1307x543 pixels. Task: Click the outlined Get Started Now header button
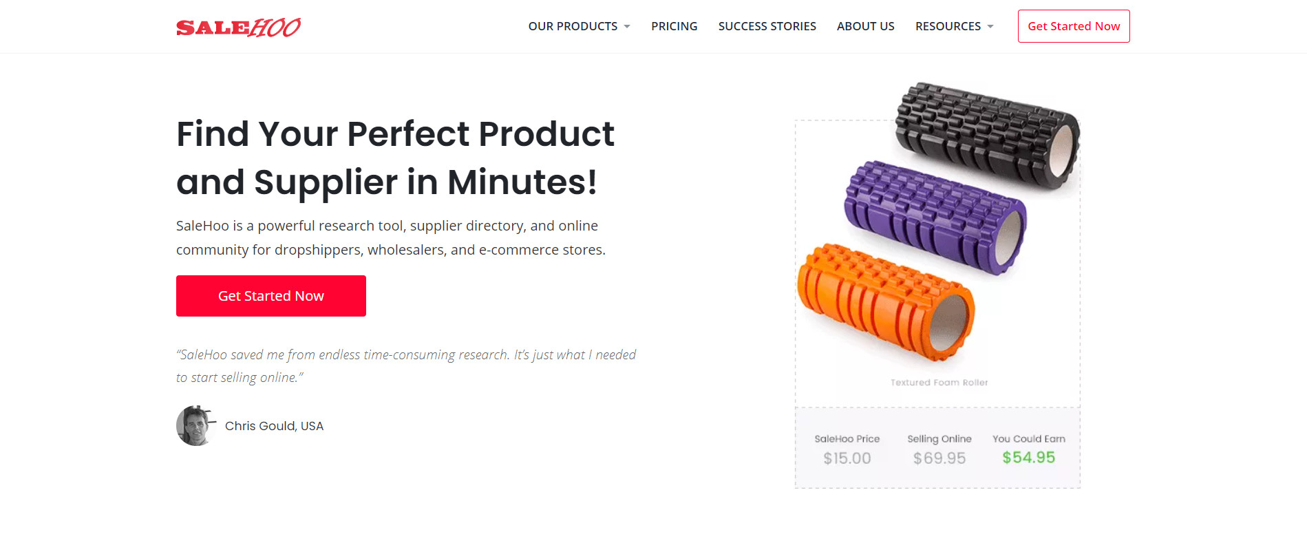coord(1073,26)
